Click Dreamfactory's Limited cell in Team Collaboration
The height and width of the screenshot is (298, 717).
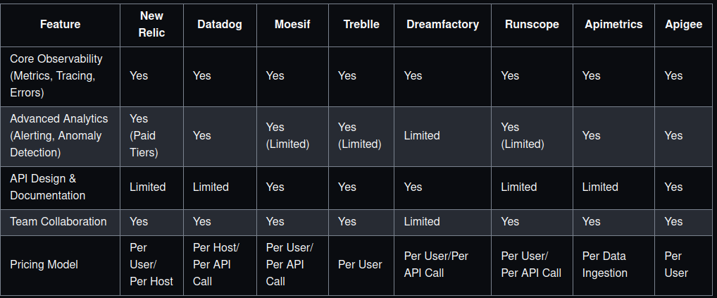[x=422, y=221]
